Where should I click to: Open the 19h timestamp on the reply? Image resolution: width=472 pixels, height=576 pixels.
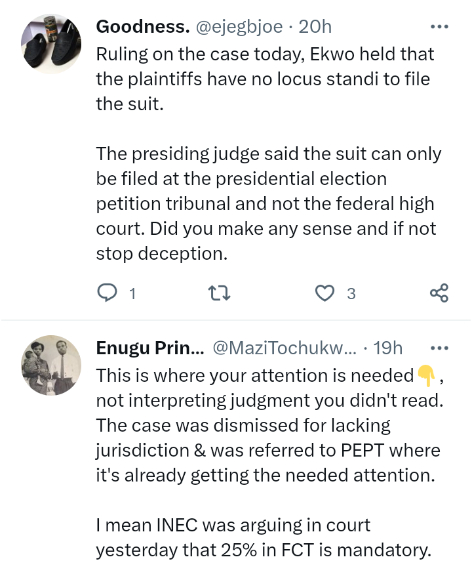387,348
